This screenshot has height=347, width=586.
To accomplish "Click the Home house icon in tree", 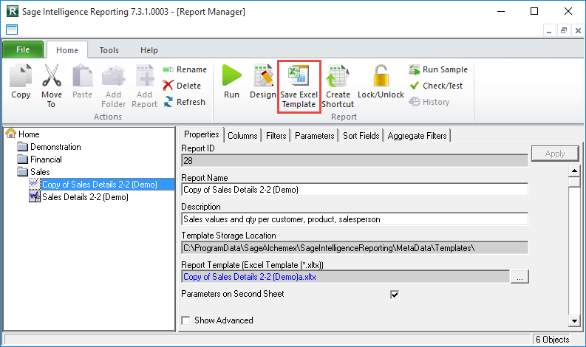I will pyautogui.click(x=11, y=134).
